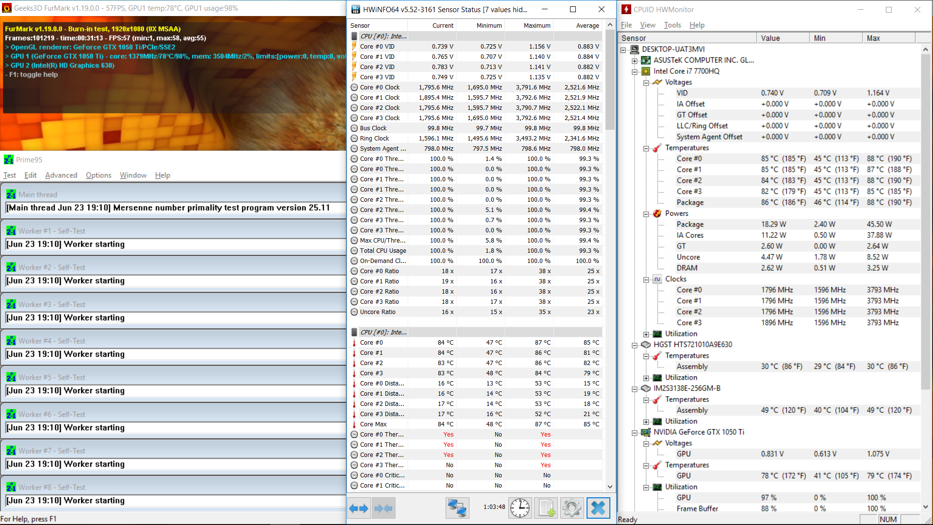
Task: Open the Tools menu in HWMonitor
Action: (672, 25)
